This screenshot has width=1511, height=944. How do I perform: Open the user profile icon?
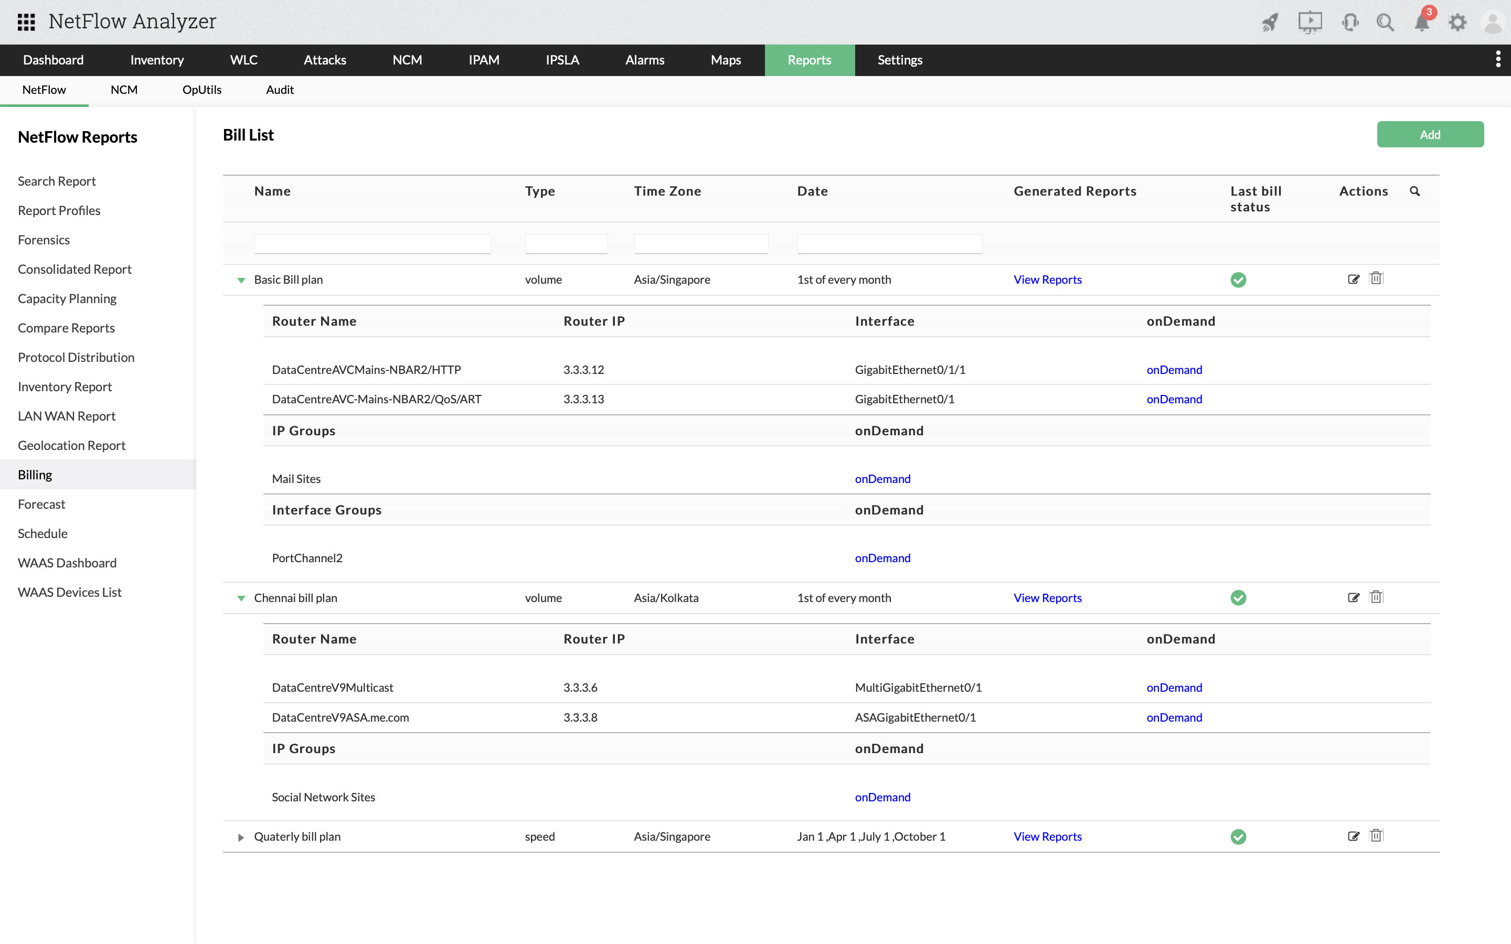[x=1492, y=22]
